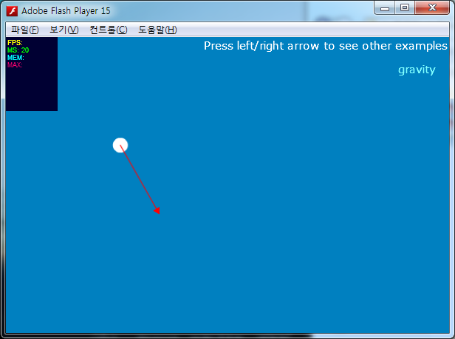This screenshot has width=455, height=339.
Task: Click the "Press left/right arrow" instruction text
Action: [x=325, y=46]
